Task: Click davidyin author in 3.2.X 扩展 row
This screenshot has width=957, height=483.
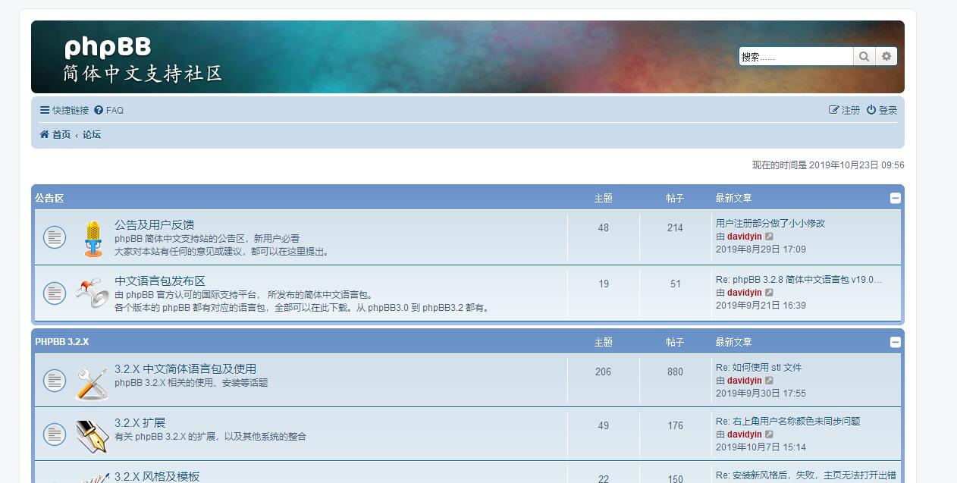Action: (745, 434)
